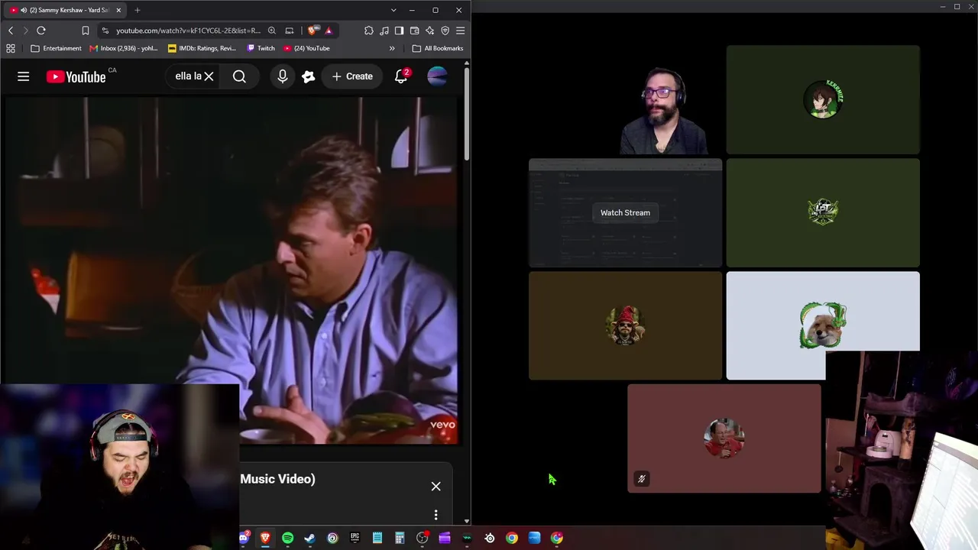Open SteelSeries app from the taskbar
The height and width of the screenshot is (550, 978).
[490, 539]
